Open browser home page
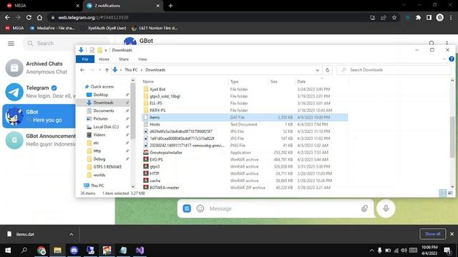 coord(39,17)
